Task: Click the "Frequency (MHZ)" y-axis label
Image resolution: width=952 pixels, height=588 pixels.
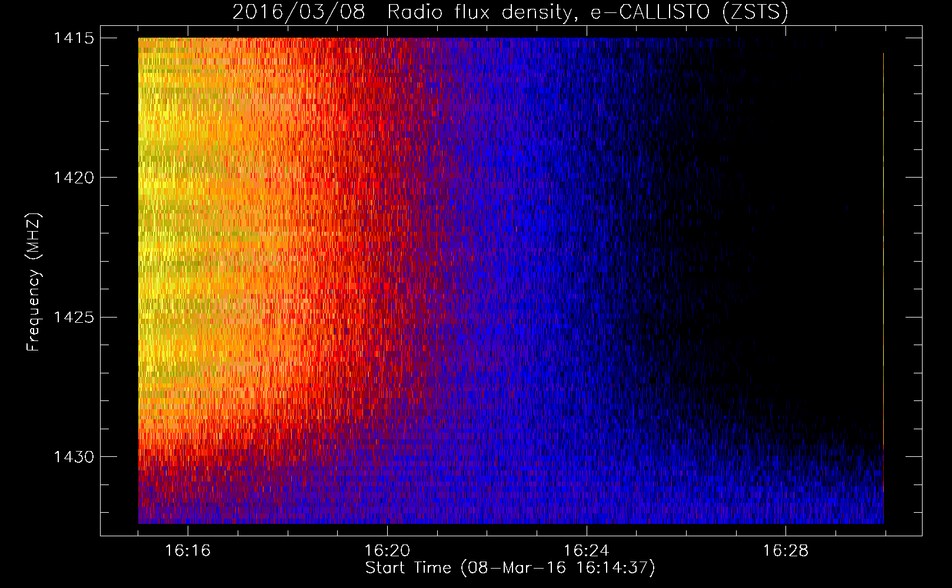Action: coord(34,282)
